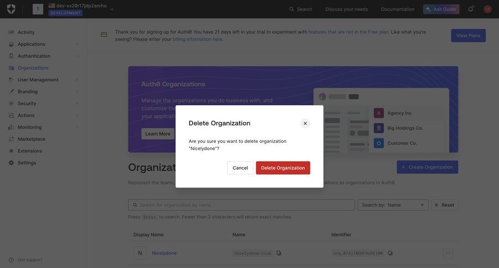
Task: Open features not in Free plan link
Action: [x=348, y=32]
